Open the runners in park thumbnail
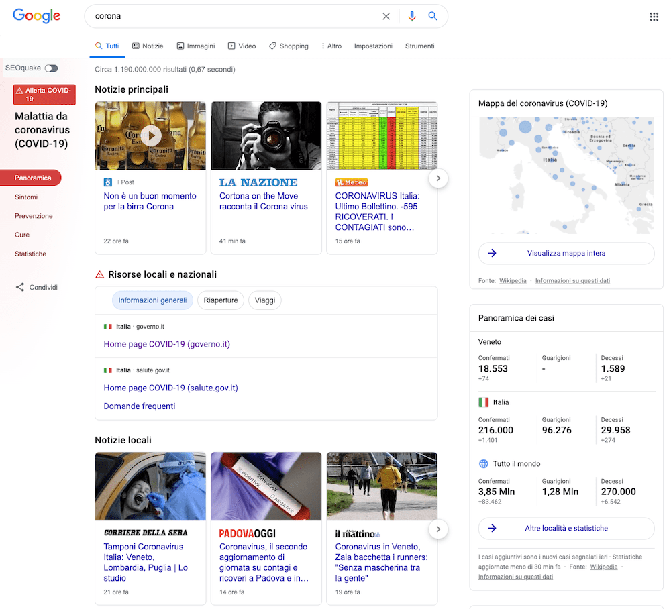Screen dimensions: 671x609 (x=382, y=487)
